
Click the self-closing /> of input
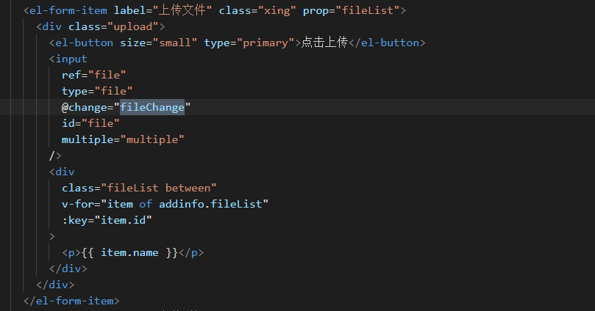click(x=55, y=156)
